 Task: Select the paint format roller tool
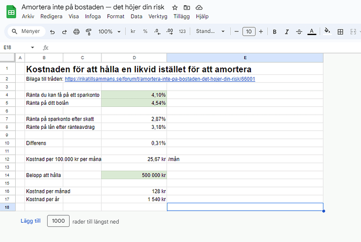[88, 32]
